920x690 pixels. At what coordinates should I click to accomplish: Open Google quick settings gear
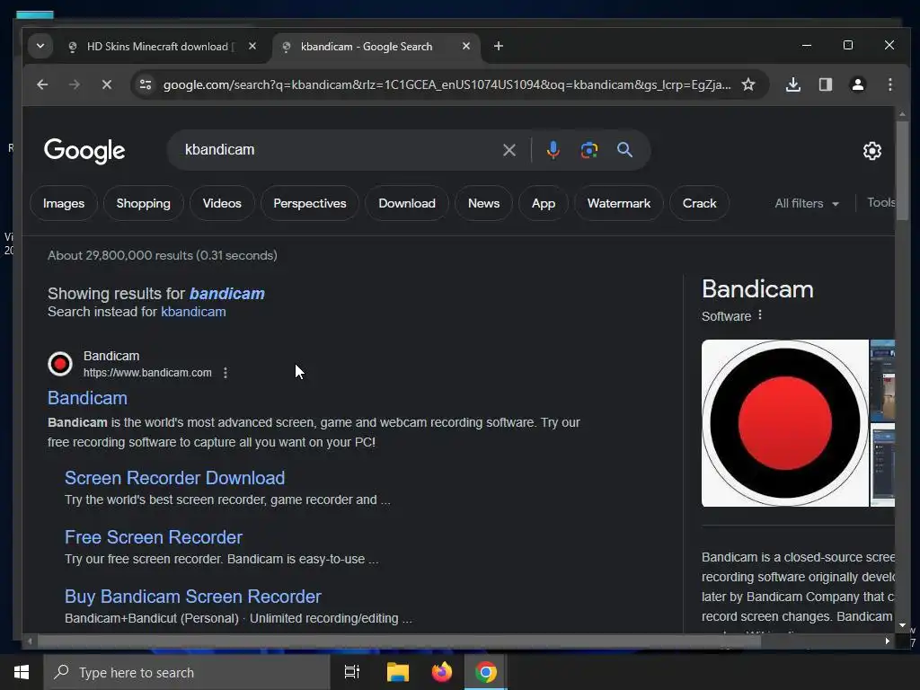point(872,151)
